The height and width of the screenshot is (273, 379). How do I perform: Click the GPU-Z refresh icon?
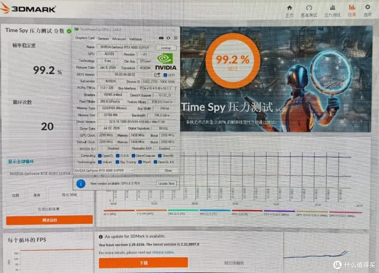pos(168,38)
